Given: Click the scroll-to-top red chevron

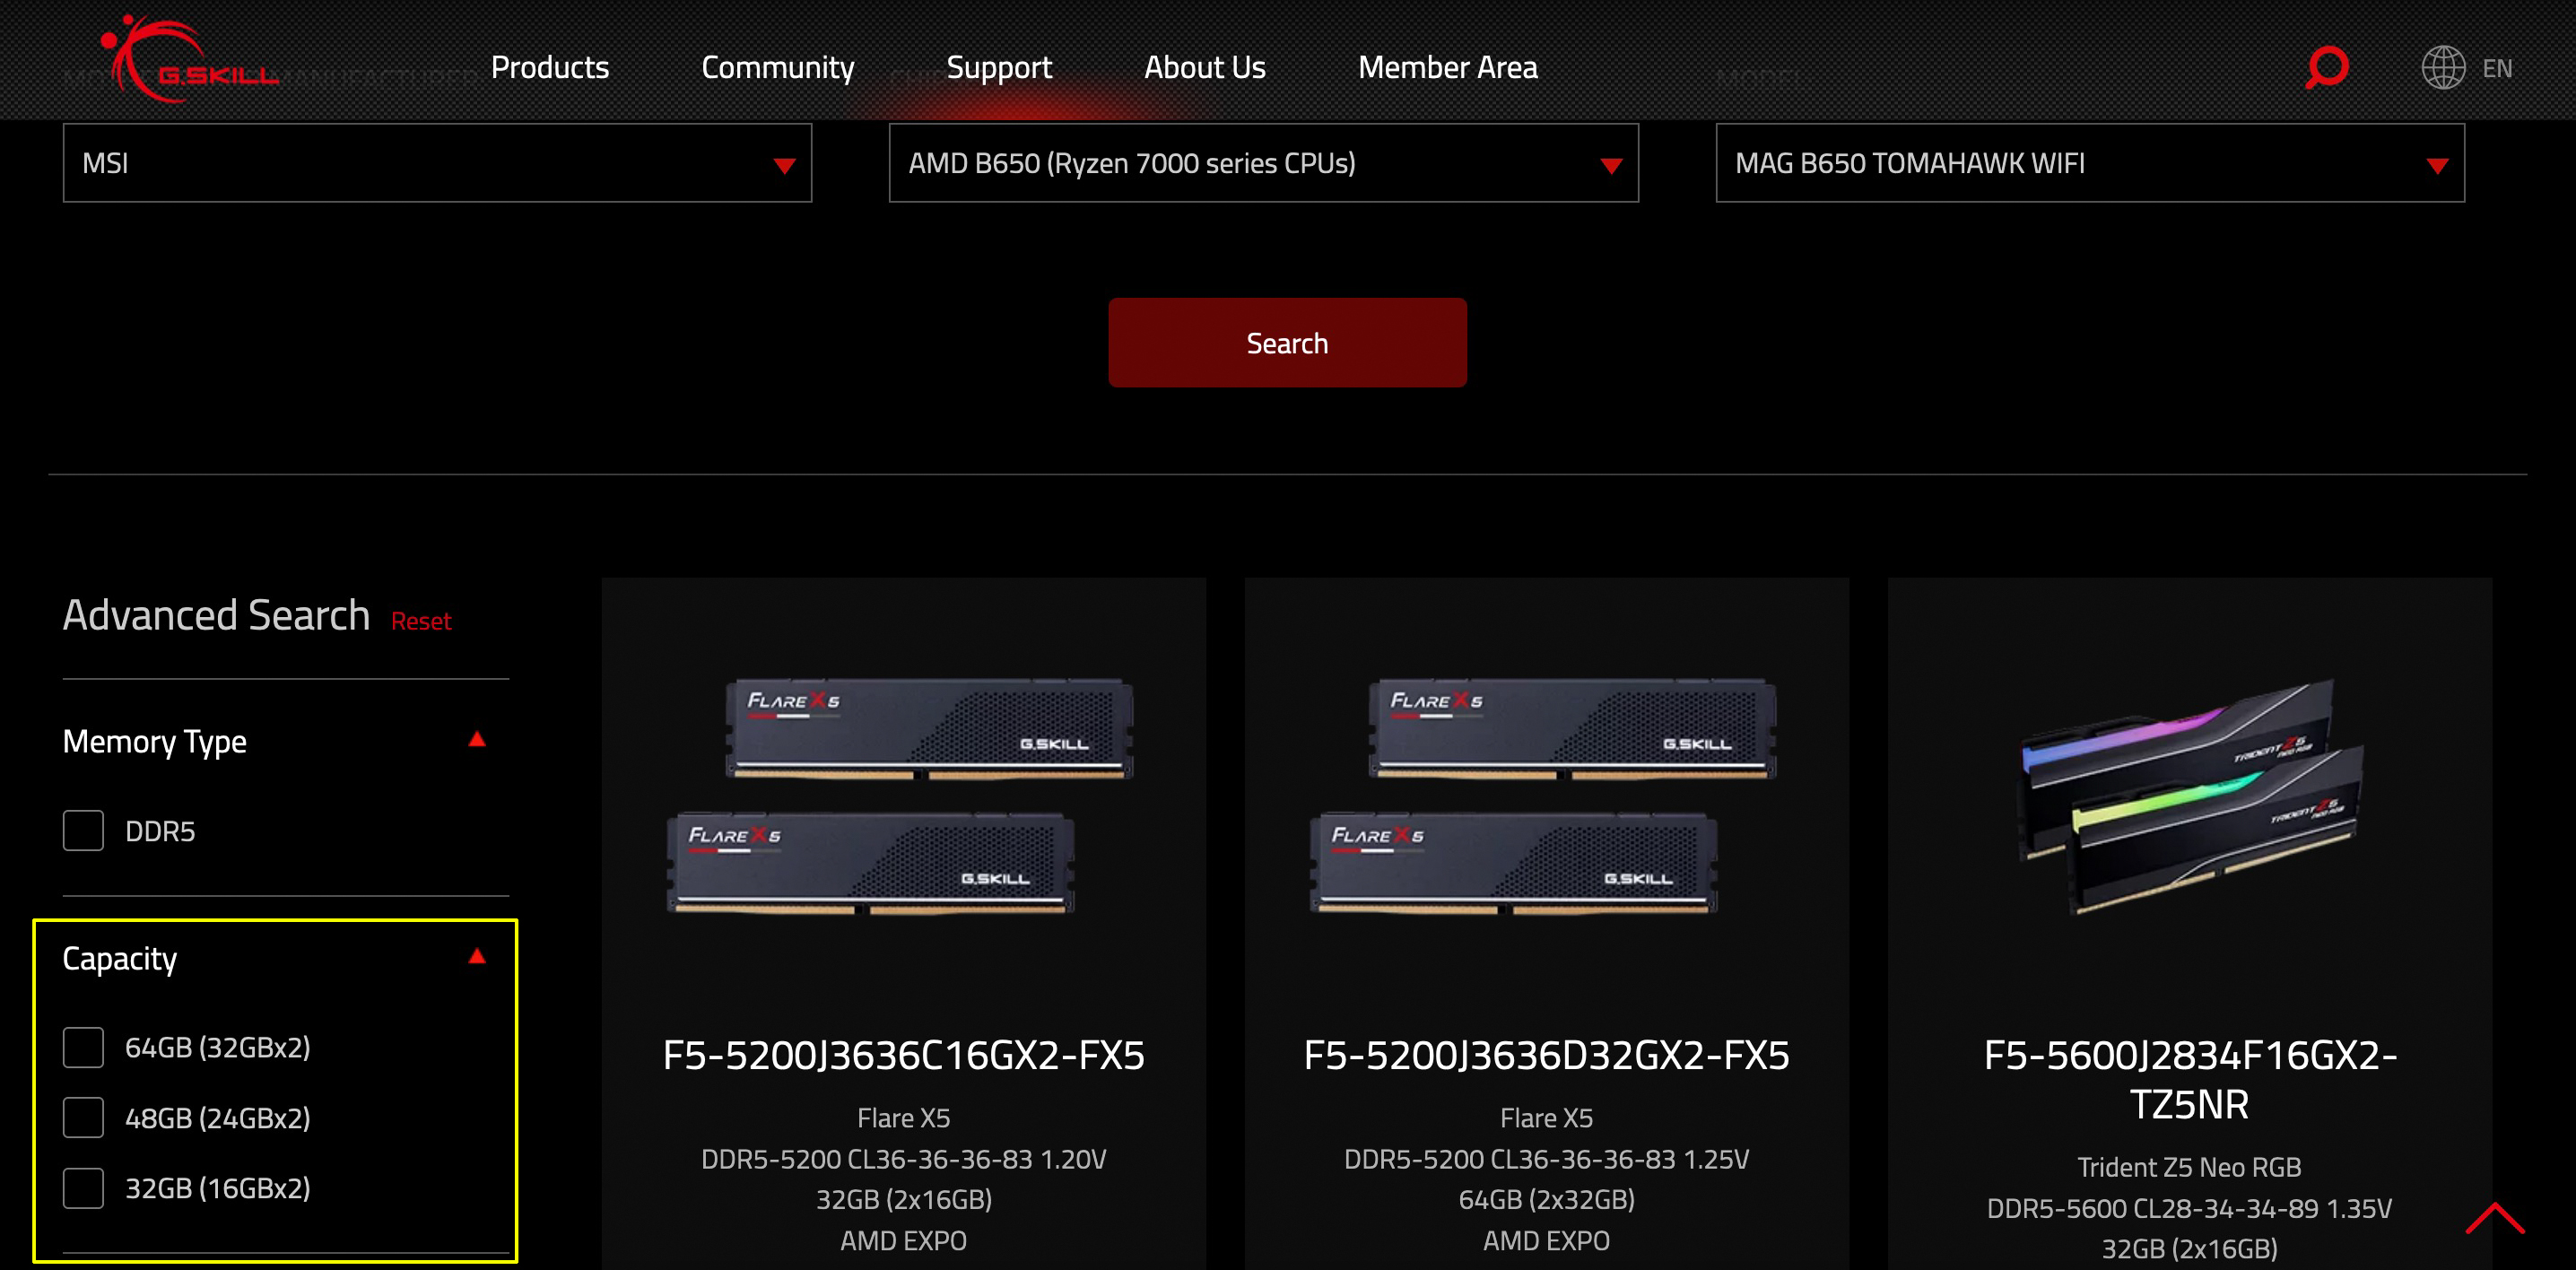Looking at the screenshot, I should pyautogui.click(x=2494, y=1218).
